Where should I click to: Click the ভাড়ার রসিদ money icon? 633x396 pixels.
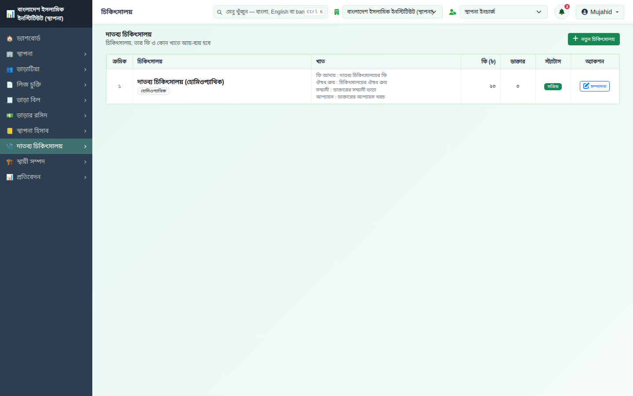coord(10,116)
